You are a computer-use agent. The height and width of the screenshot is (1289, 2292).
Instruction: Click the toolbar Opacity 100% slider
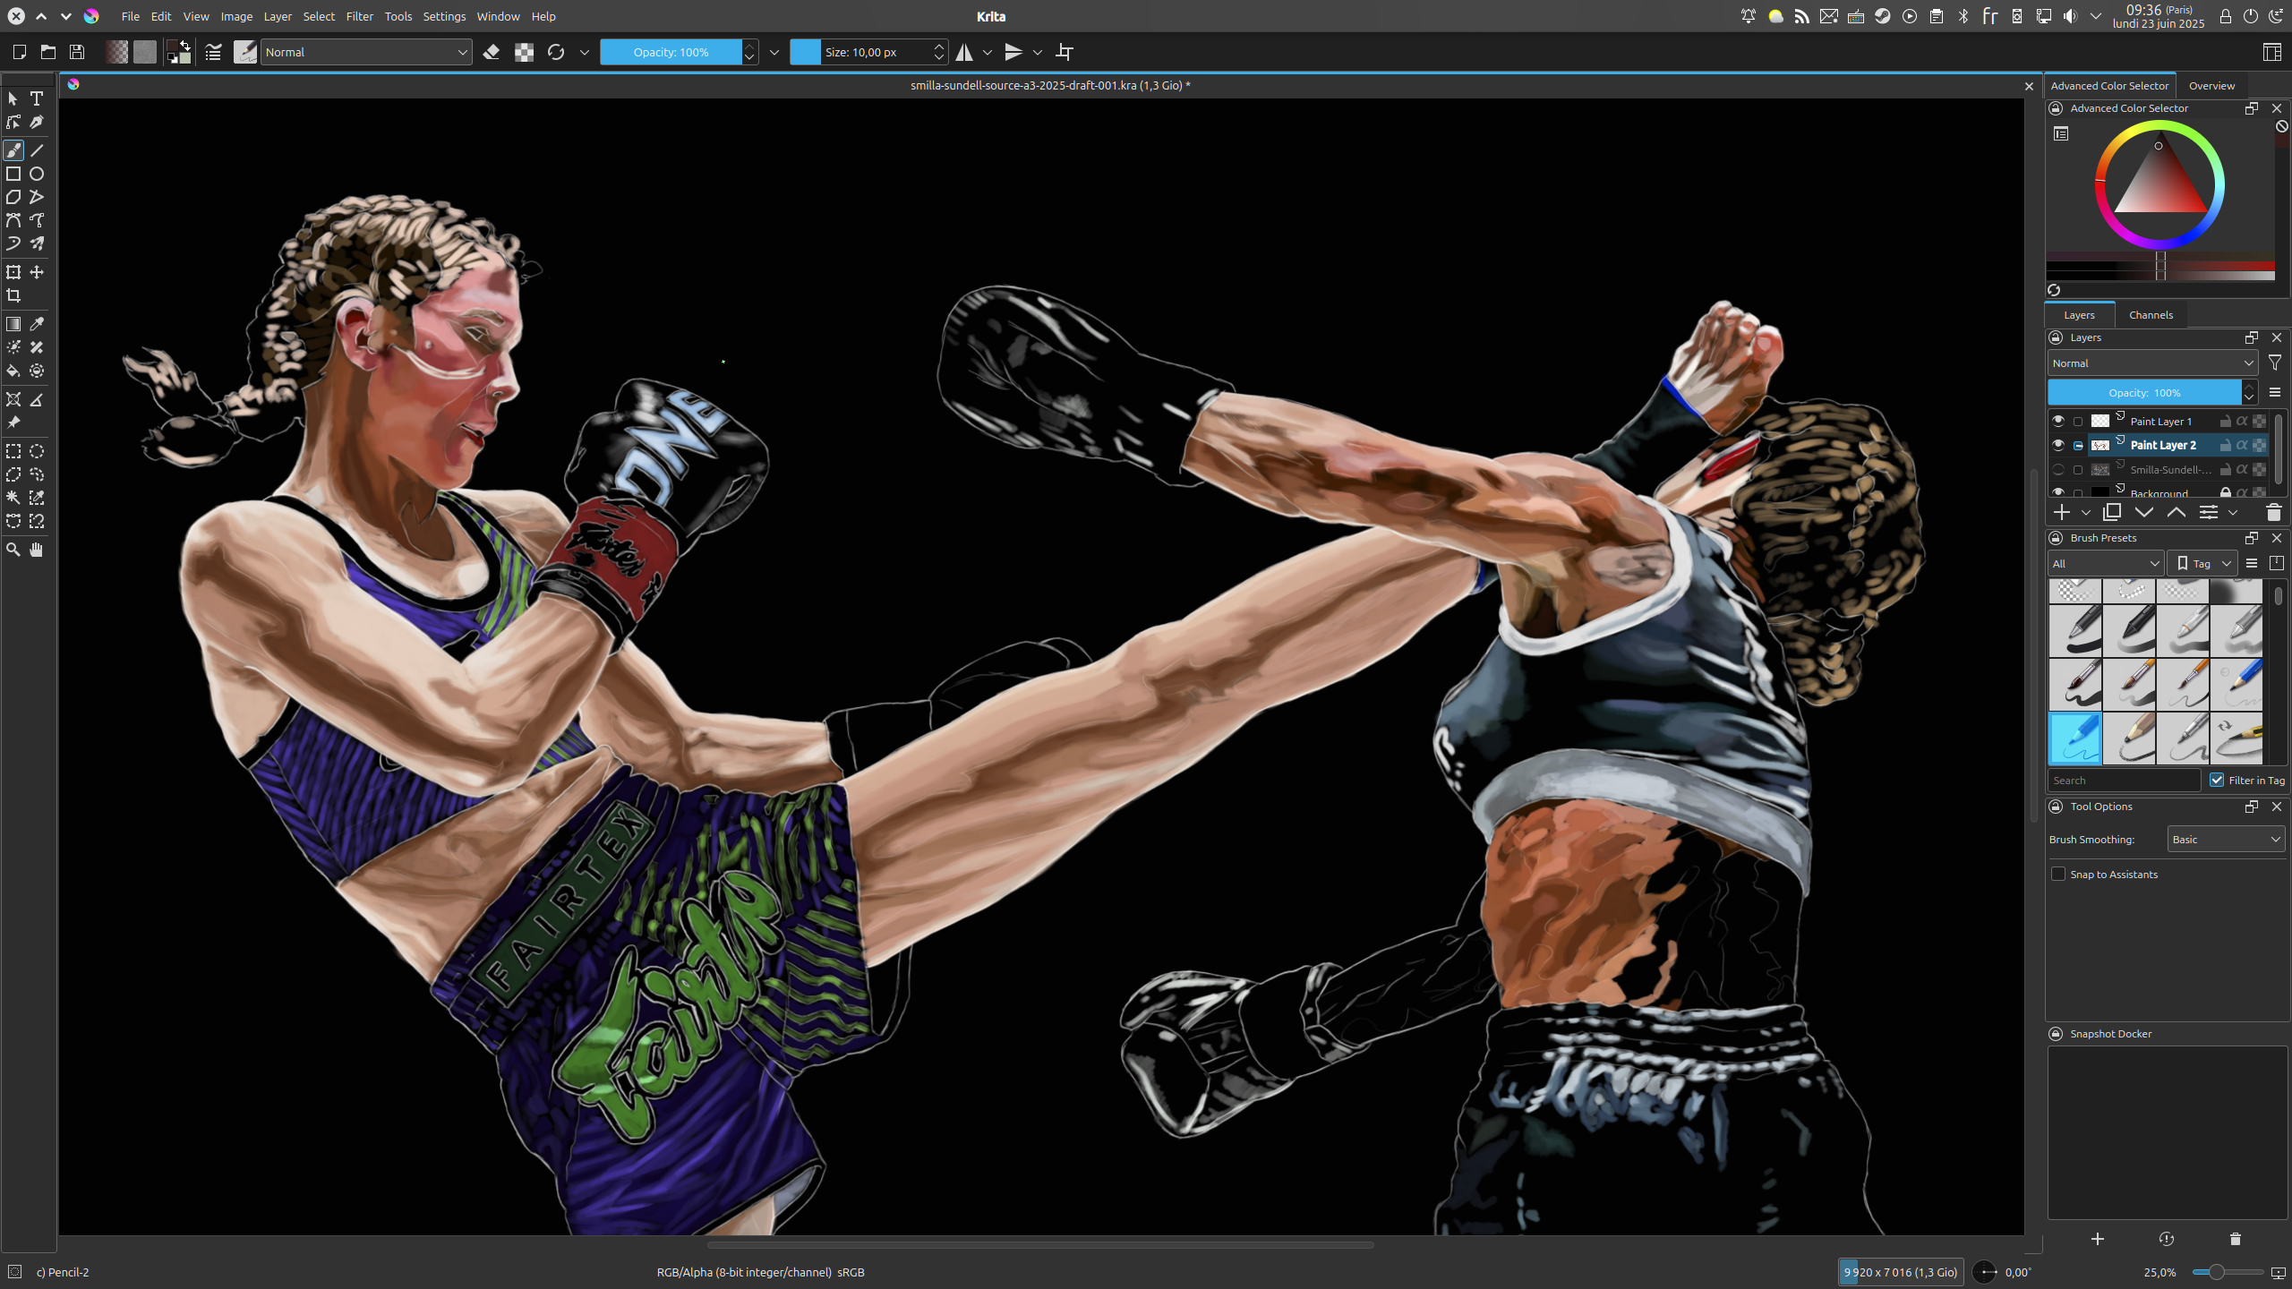point(671,52)
